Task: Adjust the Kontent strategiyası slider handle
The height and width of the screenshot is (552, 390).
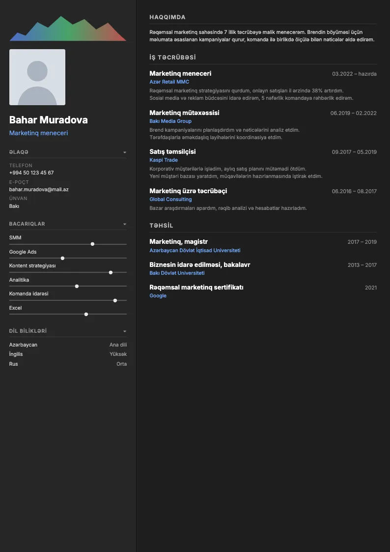Action: (111, 272)
